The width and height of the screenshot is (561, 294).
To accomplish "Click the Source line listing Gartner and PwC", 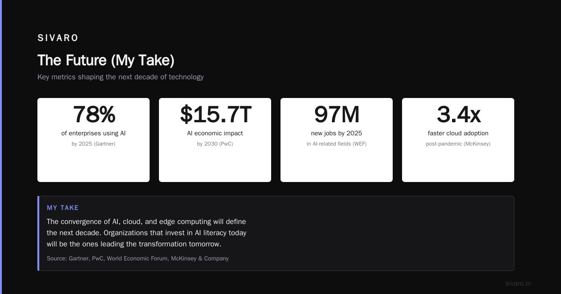I will coord(138,259).
